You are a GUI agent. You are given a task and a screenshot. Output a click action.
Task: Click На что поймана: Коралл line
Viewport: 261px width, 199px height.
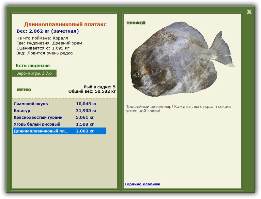click(42, 38)
